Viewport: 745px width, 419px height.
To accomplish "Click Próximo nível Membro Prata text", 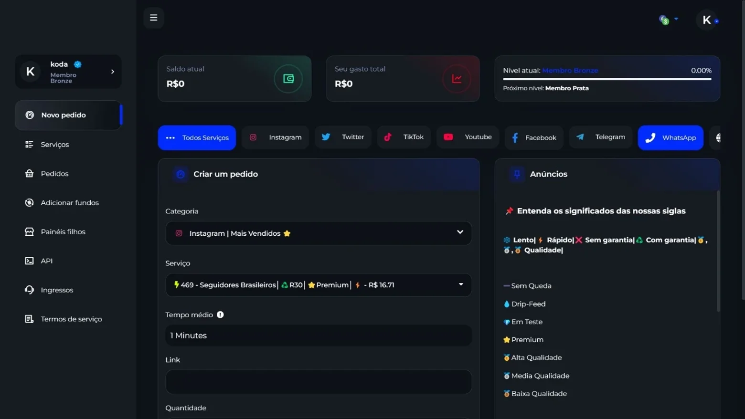I will click(x=546, y=88).
